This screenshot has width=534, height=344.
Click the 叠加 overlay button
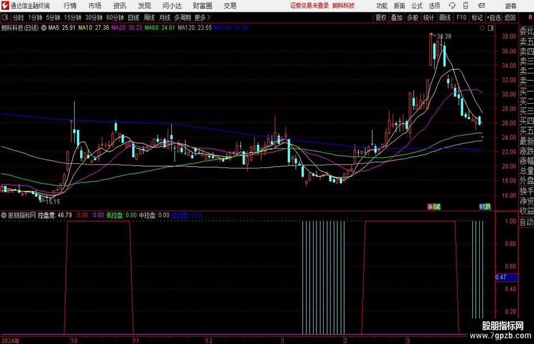(397, 18)
